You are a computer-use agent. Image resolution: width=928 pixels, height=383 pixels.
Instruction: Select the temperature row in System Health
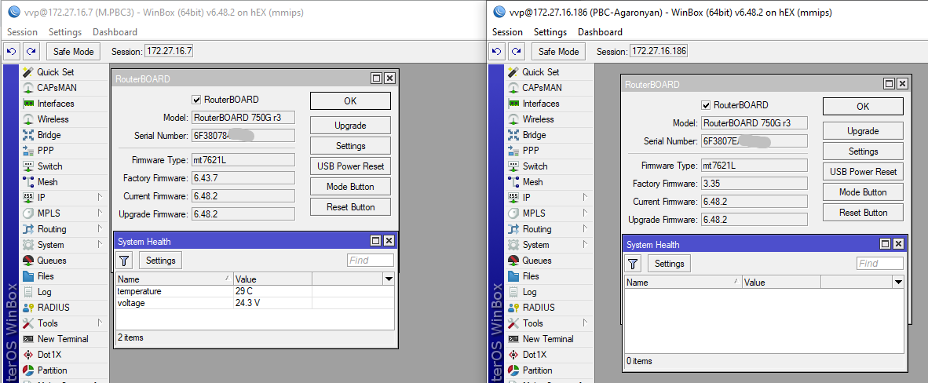click(x=255, y=291)
